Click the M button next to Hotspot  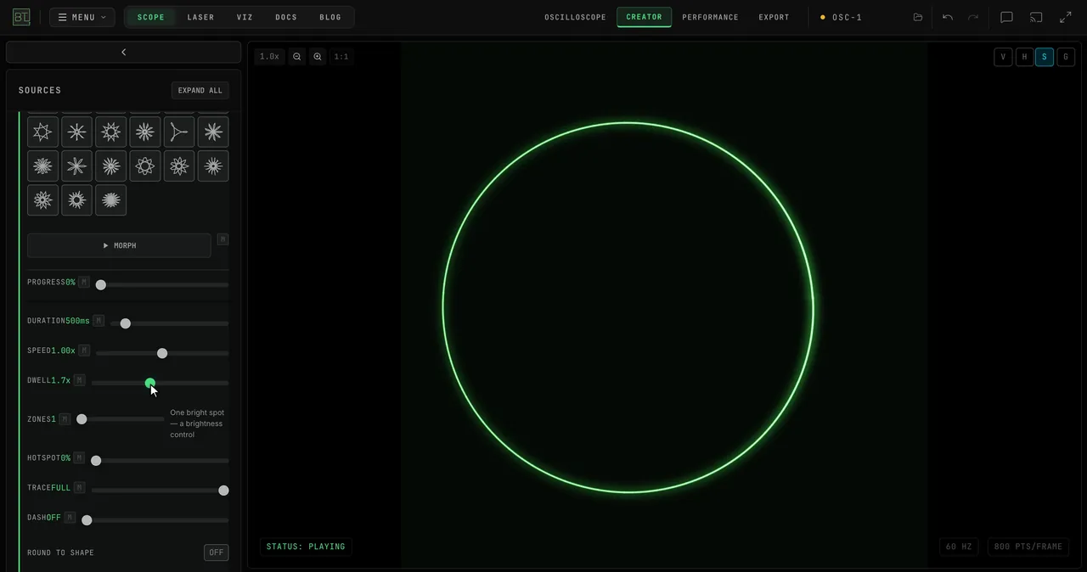(79, 457)
